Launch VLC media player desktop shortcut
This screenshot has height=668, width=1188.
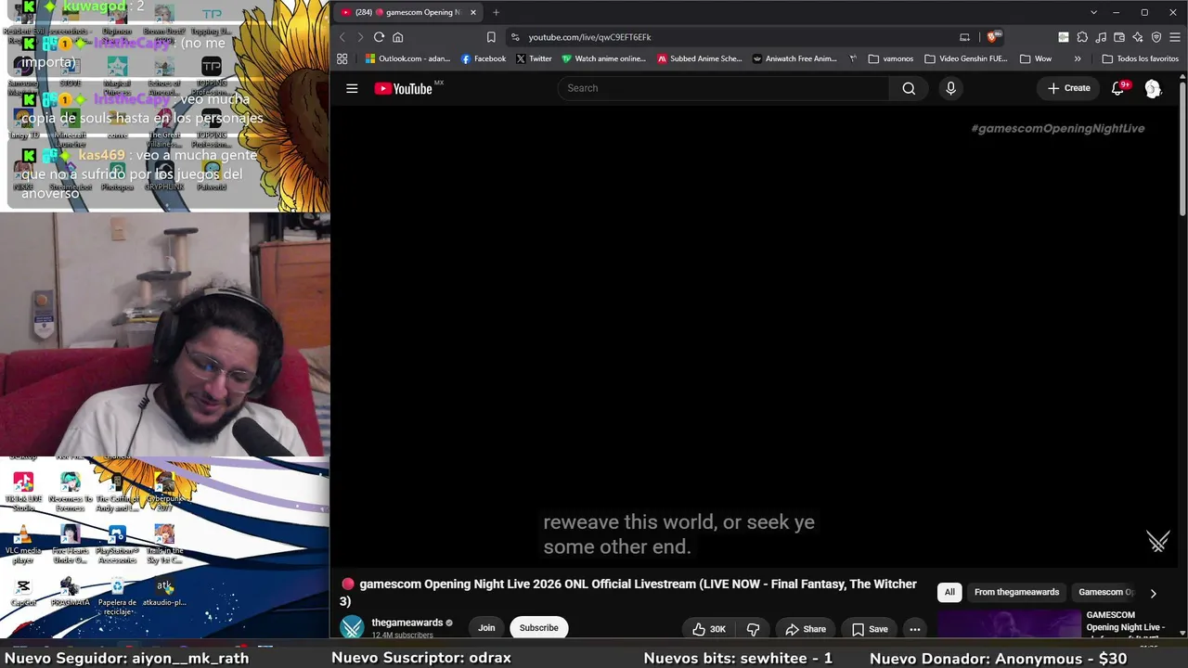click(23, 543)
